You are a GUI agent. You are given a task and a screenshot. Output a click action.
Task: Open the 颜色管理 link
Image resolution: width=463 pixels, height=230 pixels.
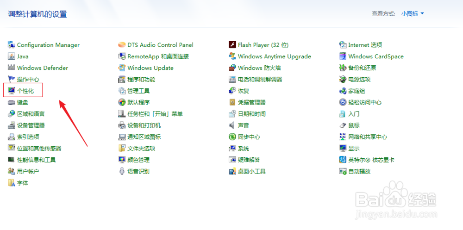click(x=138, y=160)
